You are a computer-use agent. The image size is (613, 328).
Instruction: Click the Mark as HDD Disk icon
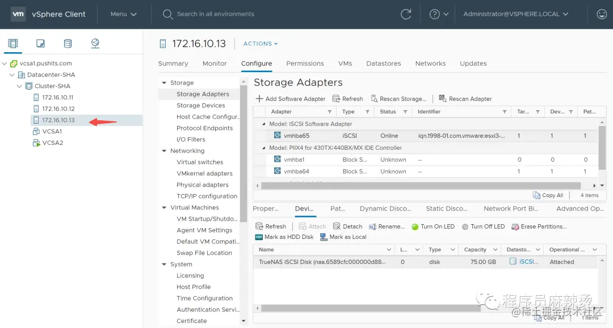[x=259, y=237]
